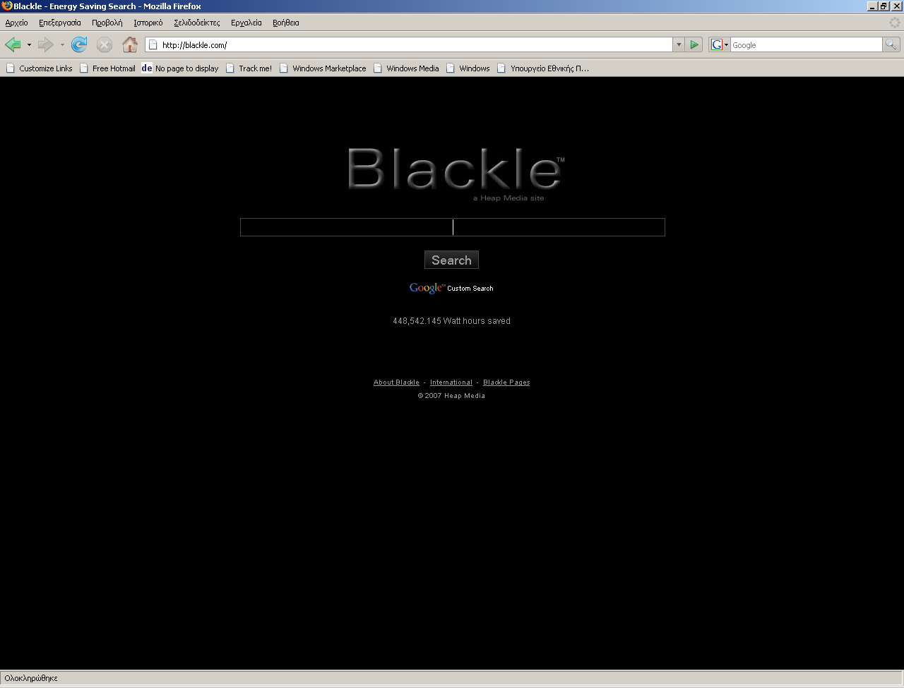The image size is (904, 688).
Task: Restore down the Firefox window
Action: tap(884, 6)
